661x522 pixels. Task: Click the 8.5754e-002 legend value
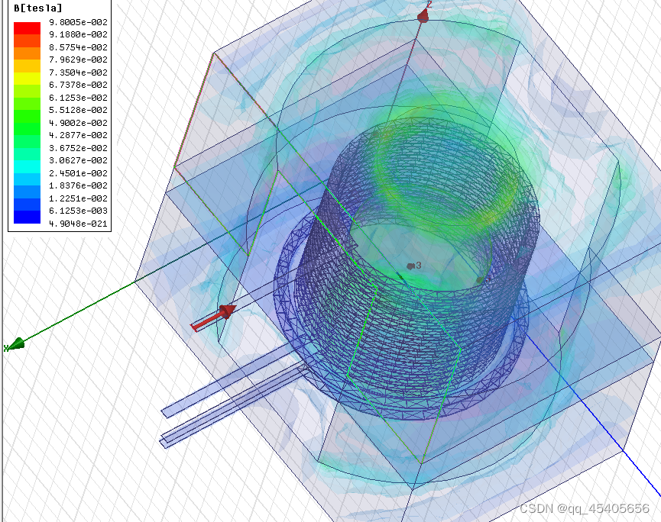78,47
